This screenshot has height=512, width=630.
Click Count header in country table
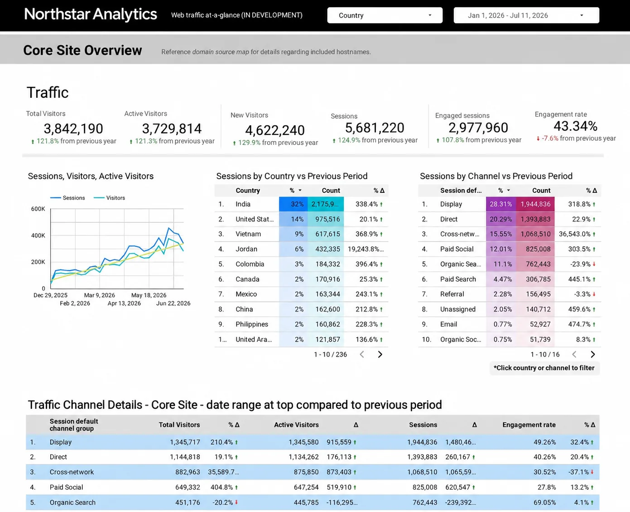[x=331, y=191]
